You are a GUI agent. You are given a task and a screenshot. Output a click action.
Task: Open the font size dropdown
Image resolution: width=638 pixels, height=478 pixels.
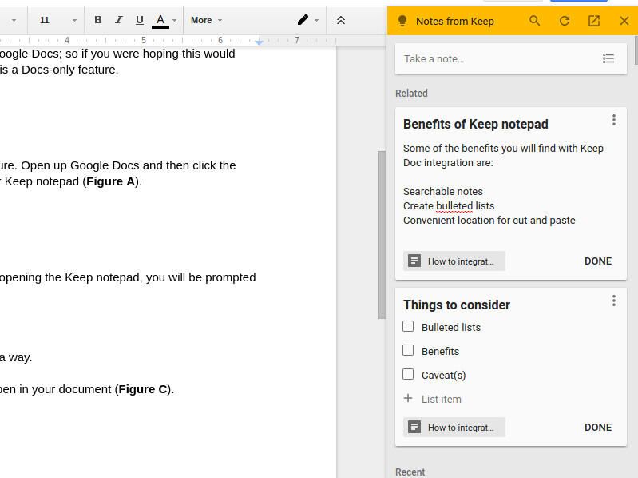[57, 20]
